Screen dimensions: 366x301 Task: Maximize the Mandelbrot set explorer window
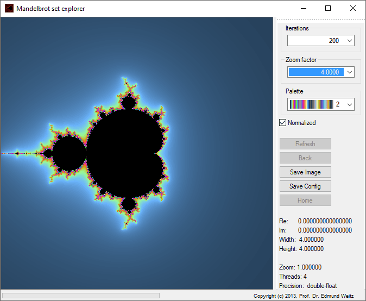click(x=328, y=8)
